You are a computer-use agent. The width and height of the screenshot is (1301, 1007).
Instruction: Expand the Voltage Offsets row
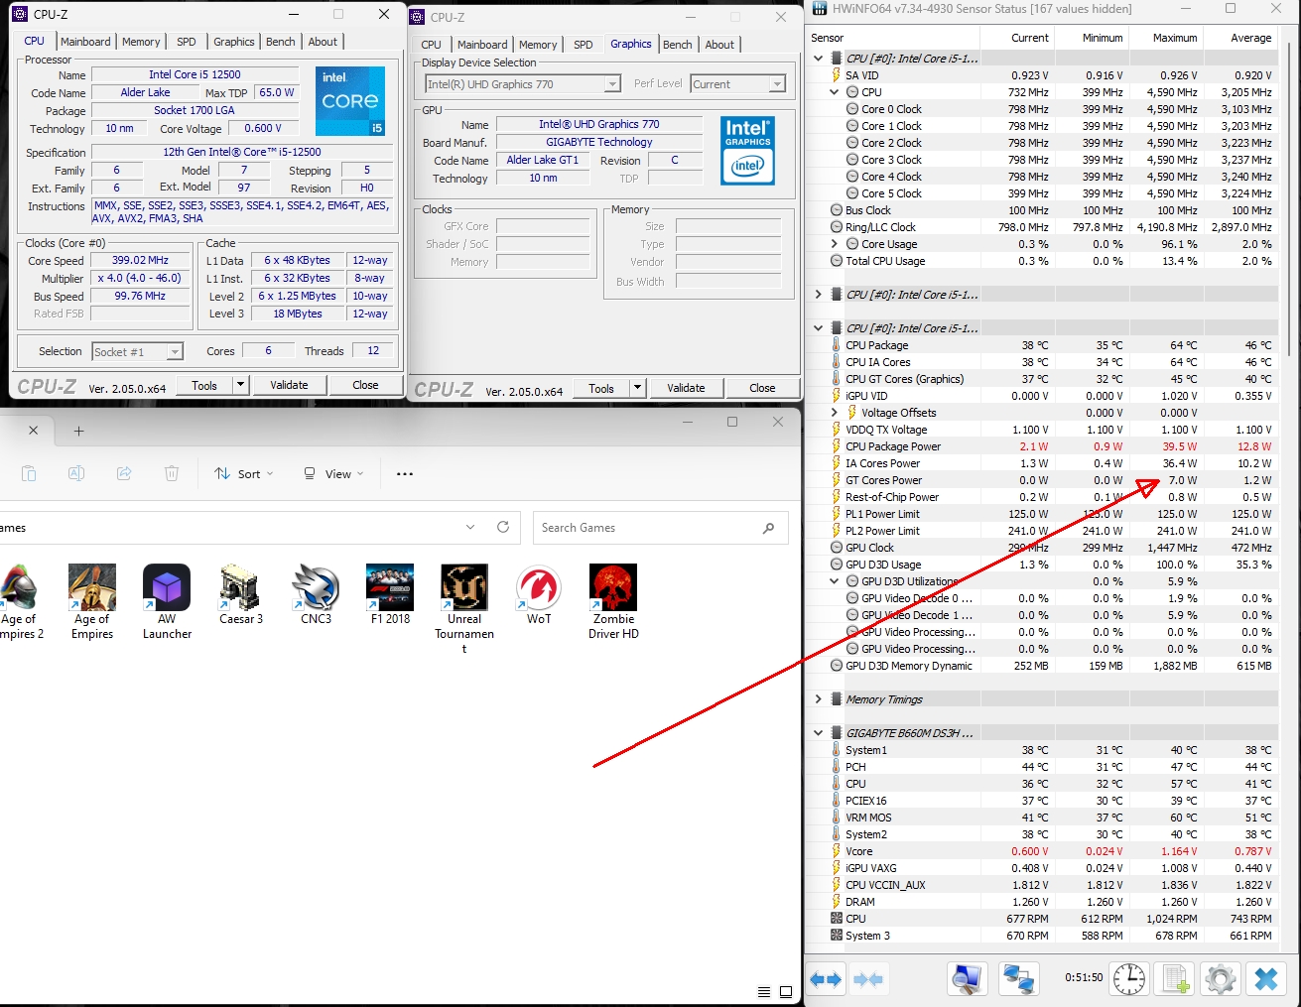[x=835, y=413]
